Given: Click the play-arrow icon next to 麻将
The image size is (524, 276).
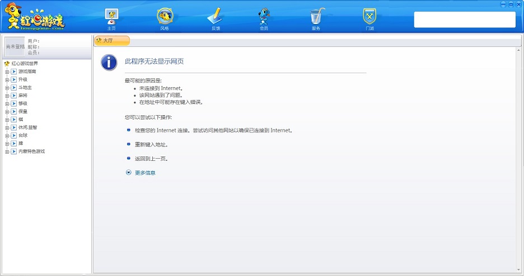Looking at the screenshot, I should coord(13,96).
